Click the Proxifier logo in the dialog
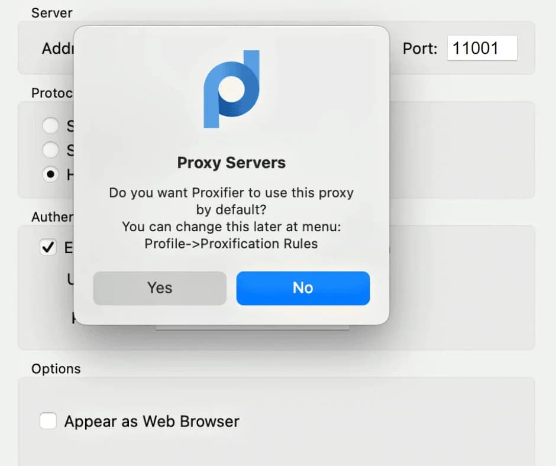 pyautogui.click(x=231, y=89)
